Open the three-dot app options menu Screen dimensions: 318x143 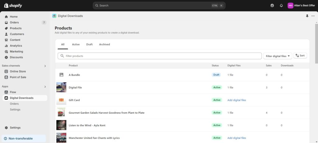(313, 16)
